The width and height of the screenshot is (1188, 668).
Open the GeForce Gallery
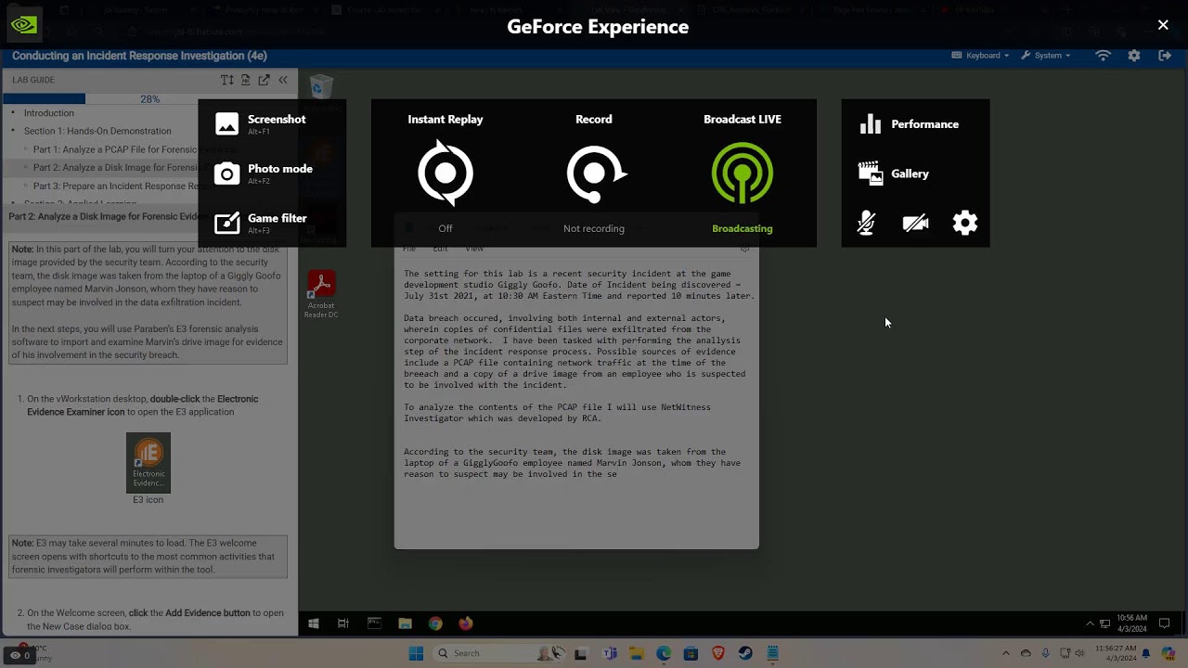tap(894, 173)
